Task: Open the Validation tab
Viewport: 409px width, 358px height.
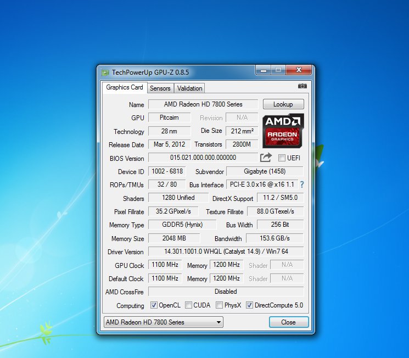Action: click(189, 88)
